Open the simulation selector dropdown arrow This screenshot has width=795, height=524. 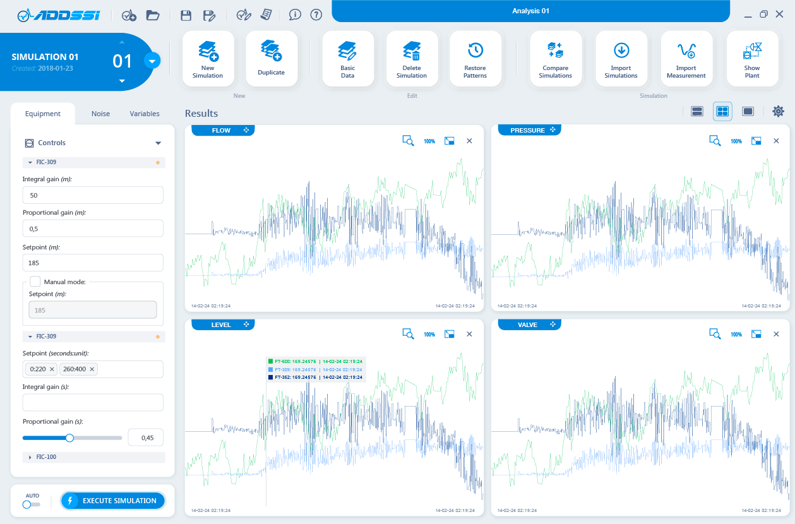[x=152, y=61]
